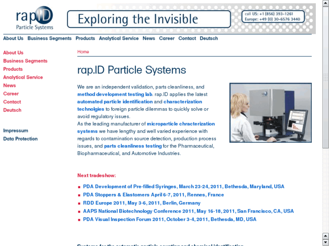Select Business Segments in the red sidebar
This screenshot has height=246, width=329.
point(25,61)
